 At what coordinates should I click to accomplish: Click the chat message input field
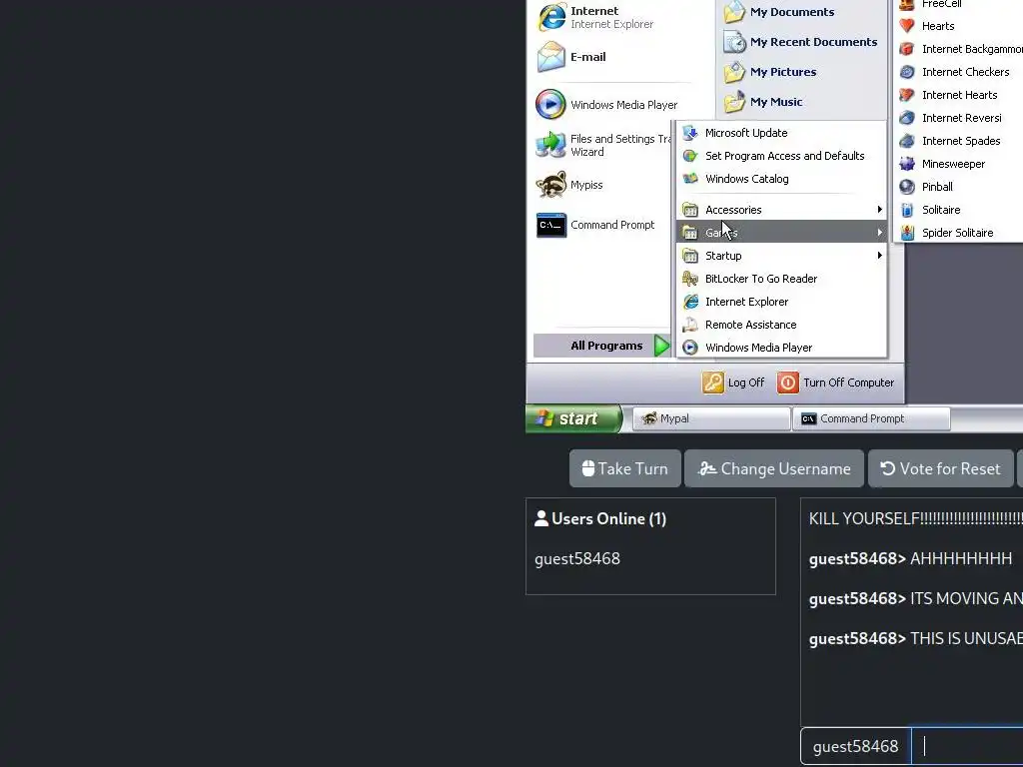click(967, 746)
